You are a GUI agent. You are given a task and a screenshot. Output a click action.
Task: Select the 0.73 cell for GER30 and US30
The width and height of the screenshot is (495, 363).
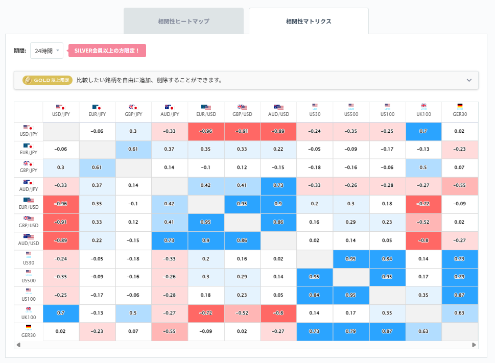(315, 332)
